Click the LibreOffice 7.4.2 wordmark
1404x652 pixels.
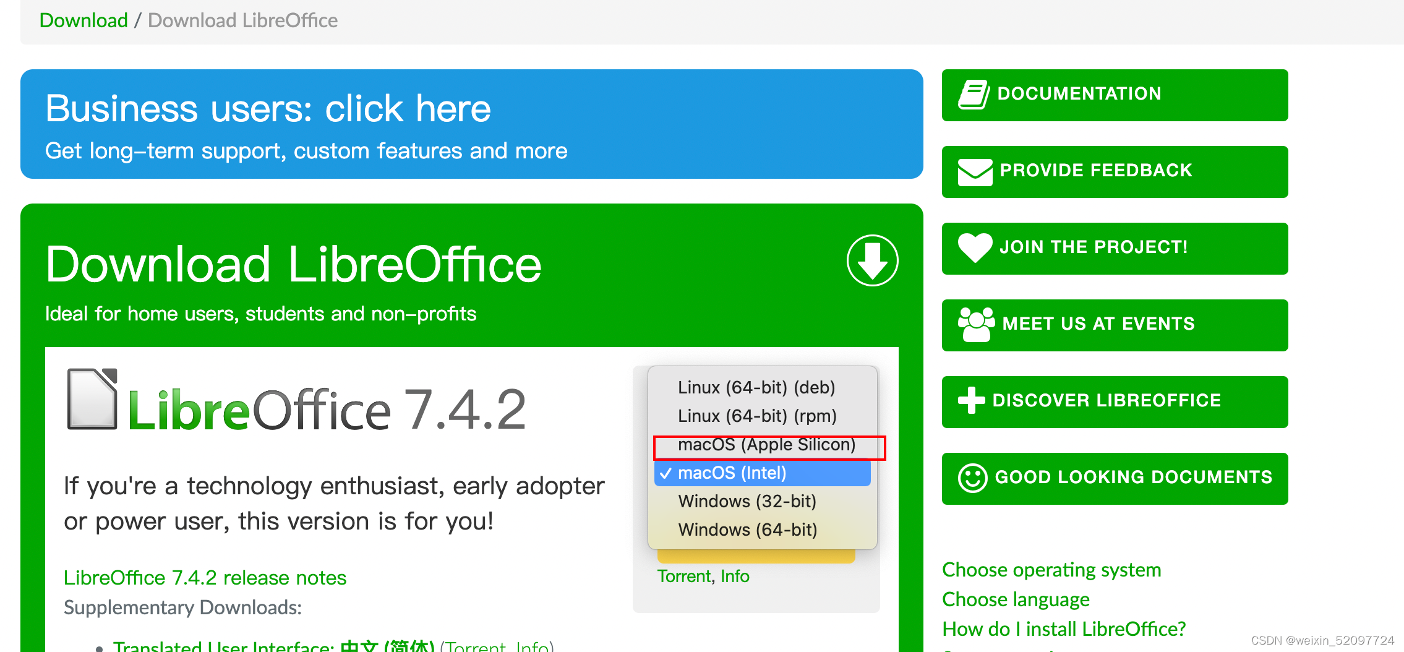327,409
